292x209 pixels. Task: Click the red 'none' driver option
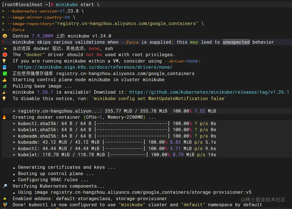94,49
